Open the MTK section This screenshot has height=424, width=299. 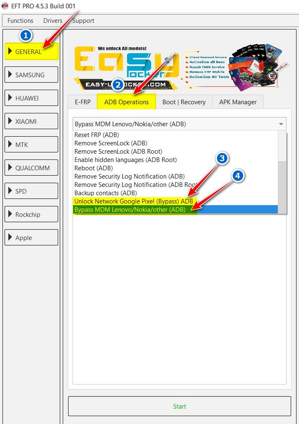click(32, 145)
